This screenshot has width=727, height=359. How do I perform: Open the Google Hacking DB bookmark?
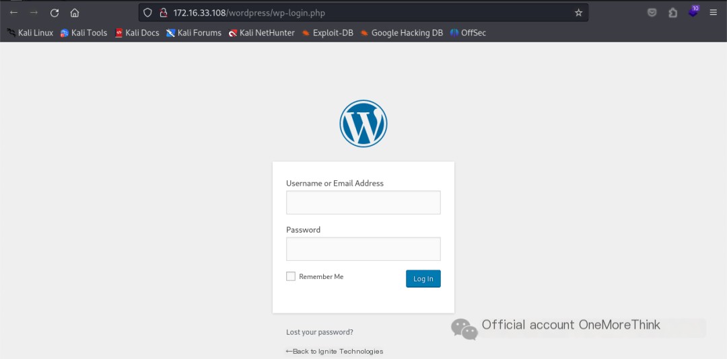[x=401, y=33]
